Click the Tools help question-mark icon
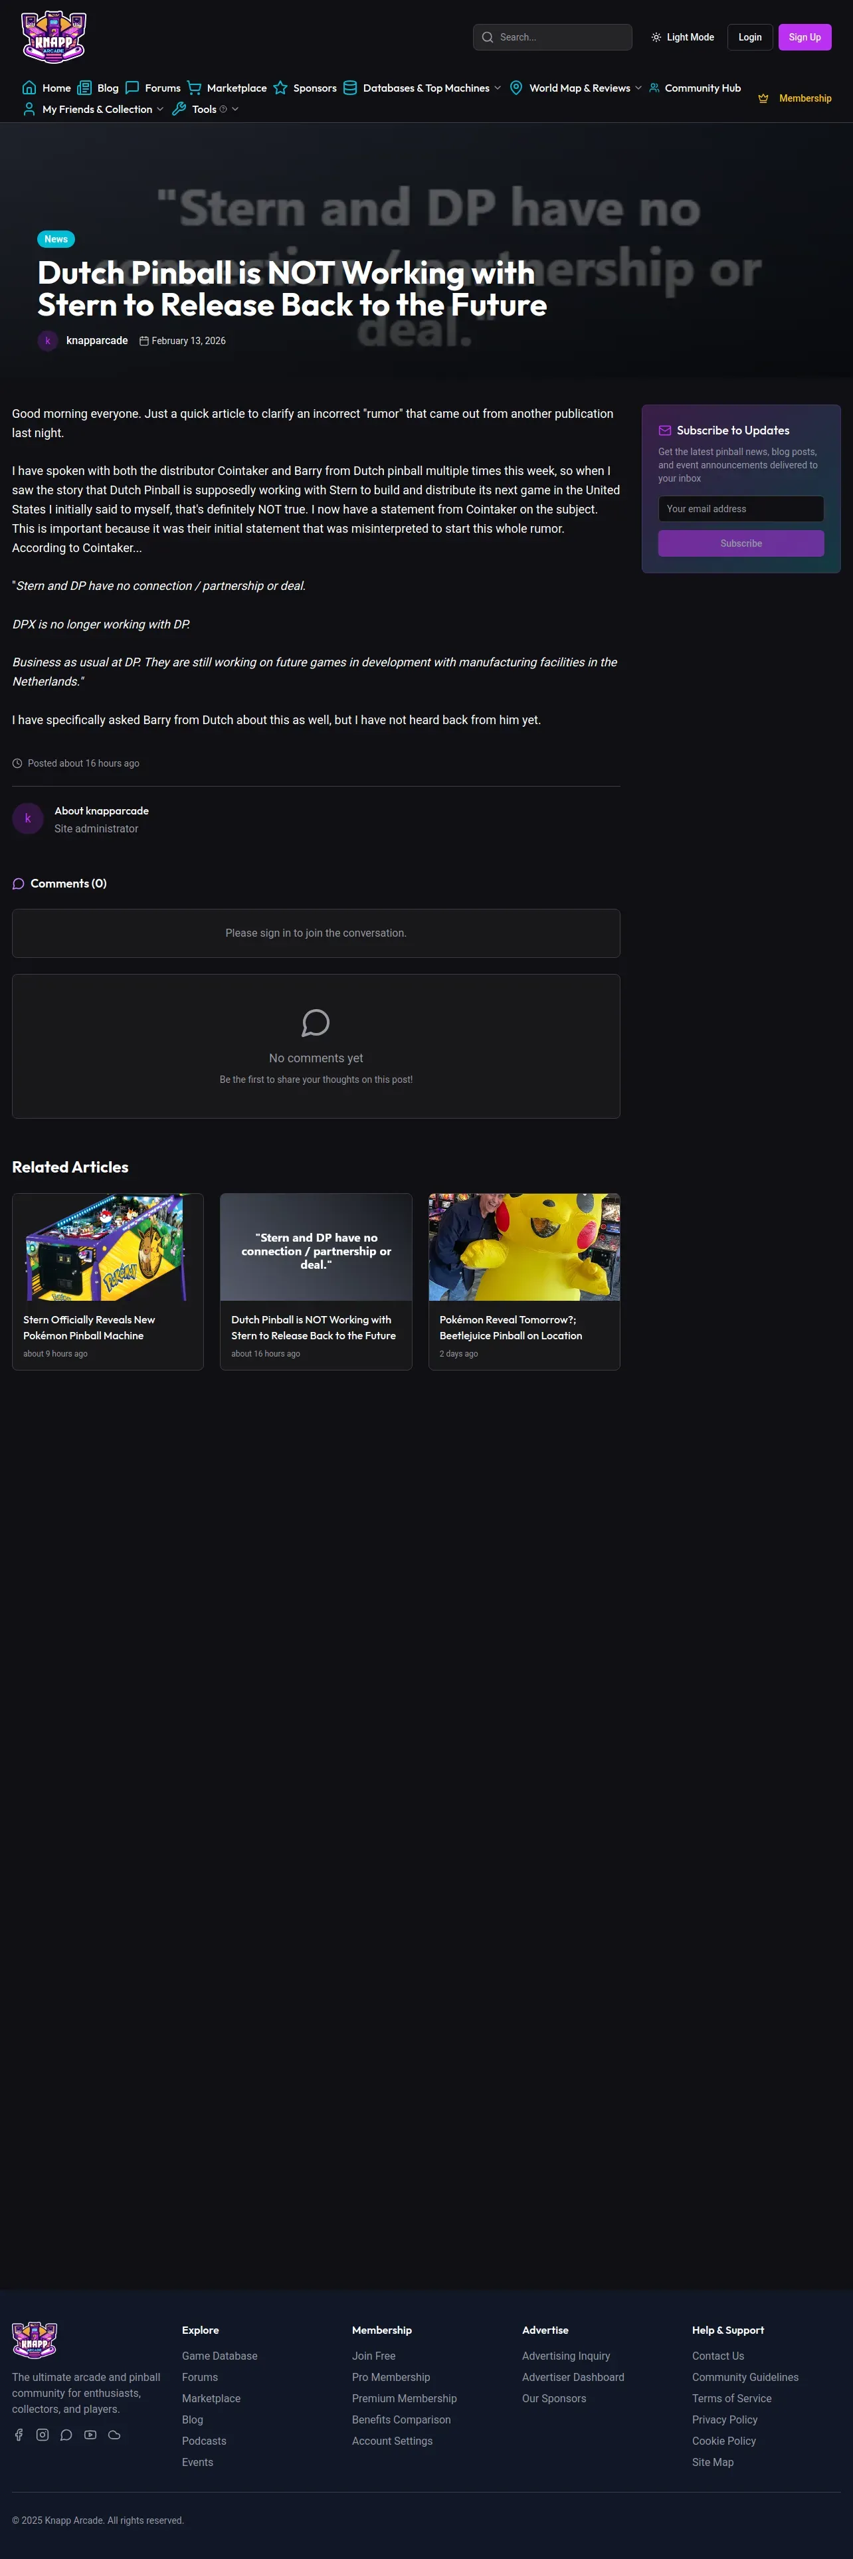Screen dimensions: 853x2559 click(223, 109)
